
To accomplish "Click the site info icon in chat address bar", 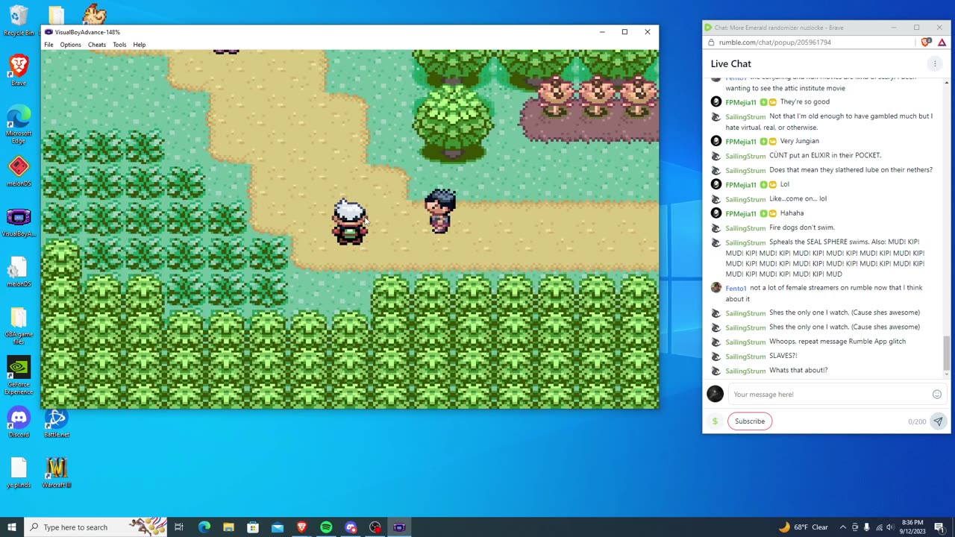I will click(711, 43).
